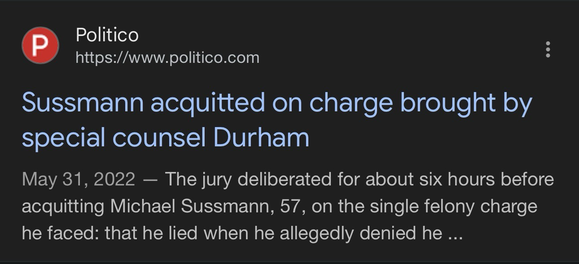Click the "Politico" site name
579x264 pixels.
tap(107, 35)
